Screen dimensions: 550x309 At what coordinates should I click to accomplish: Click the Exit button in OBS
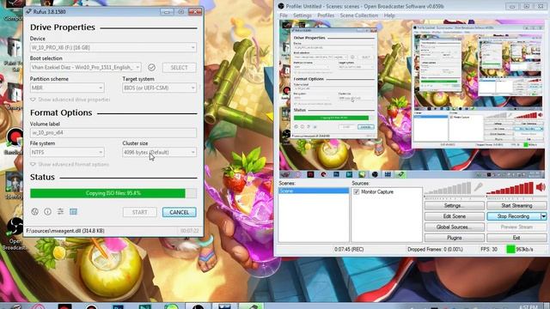click(516, 238)
